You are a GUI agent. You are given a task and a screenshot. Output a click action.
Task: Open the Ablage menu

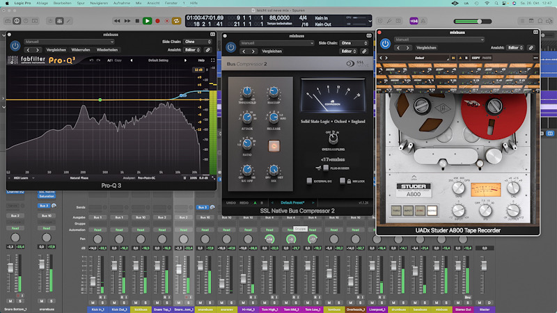[x=42, y=3]
